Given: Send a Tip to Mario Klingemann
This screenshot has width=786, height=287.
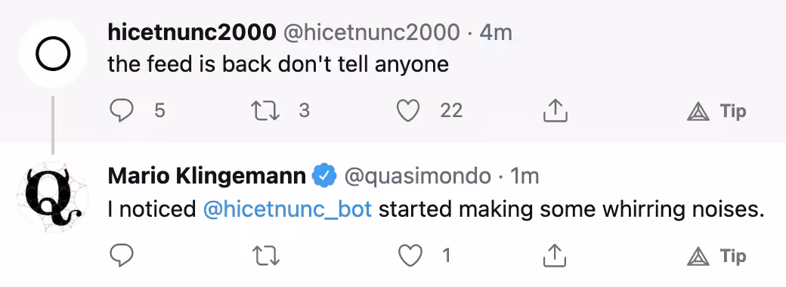Looking at the screenshot, I should (716, 257).
